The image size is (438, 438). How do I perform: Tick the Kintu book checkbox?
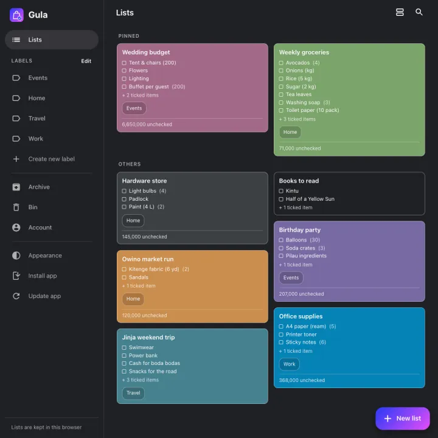pos(281,191)
